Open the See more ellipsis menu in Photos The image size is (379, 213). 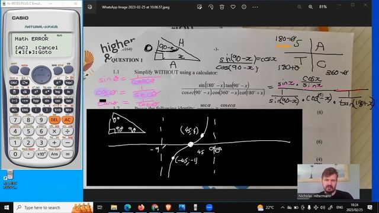[x=255, y=7]
